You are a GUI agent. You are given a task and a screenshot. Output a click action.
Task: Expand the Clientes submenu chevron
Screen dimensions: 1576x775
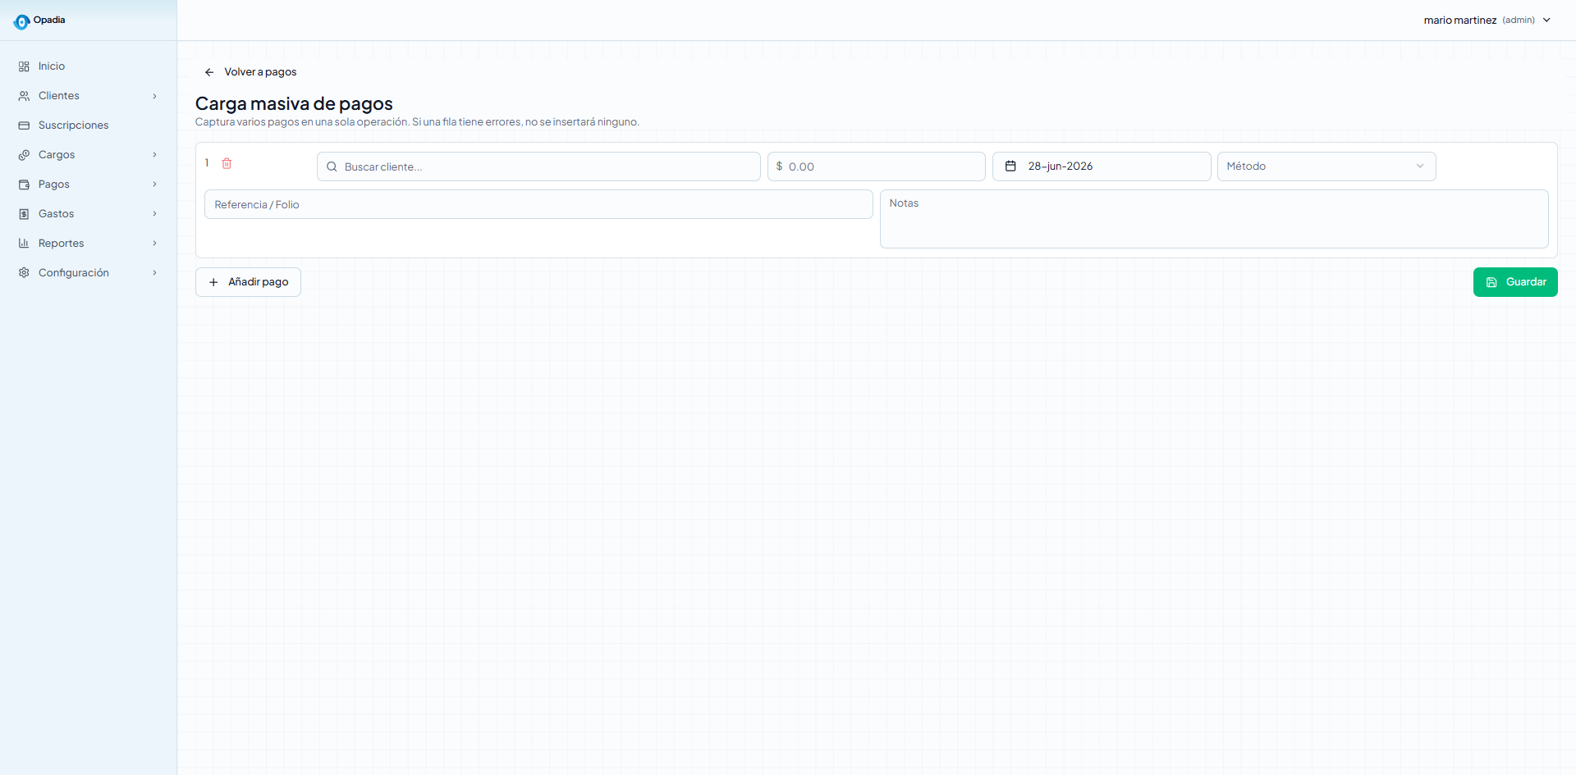point(154,96)
